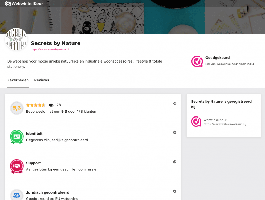
Task: Open the webwinkelkeur.nl URL link
Action: point(225,124)
